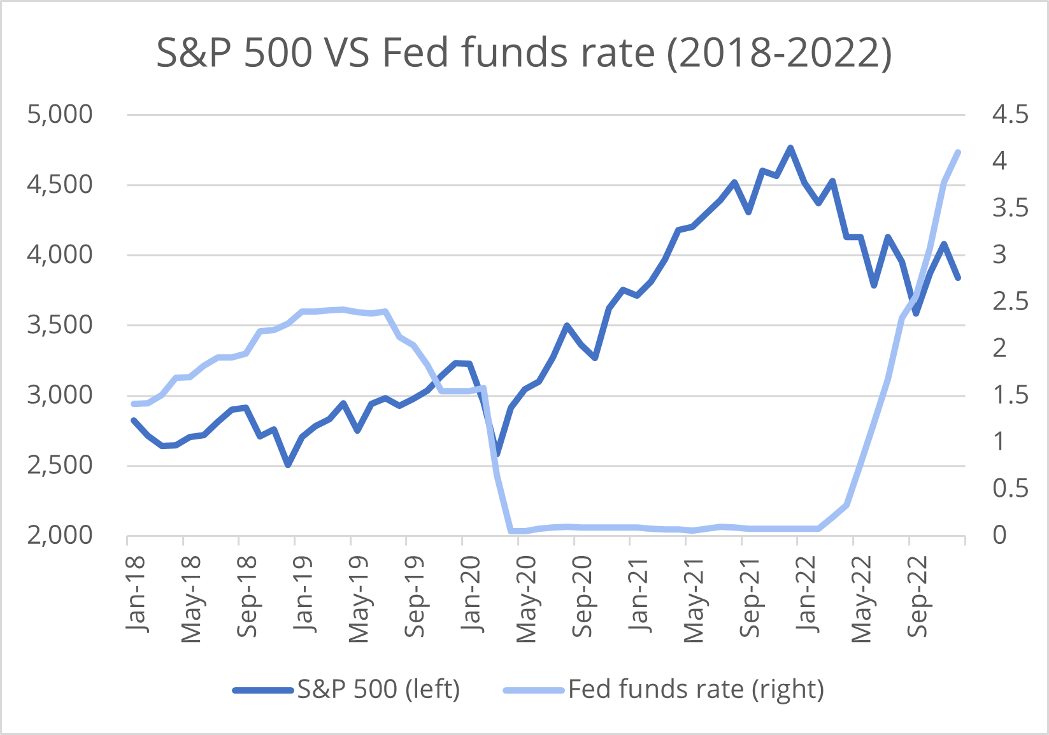
Task: Click the S&P 500 line's highest peak
Action: pyautogui.click(x=790, y=148)
